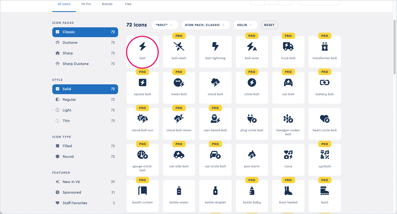
Task: Open the symbols icon card
Action: click(x=325, y=160)
